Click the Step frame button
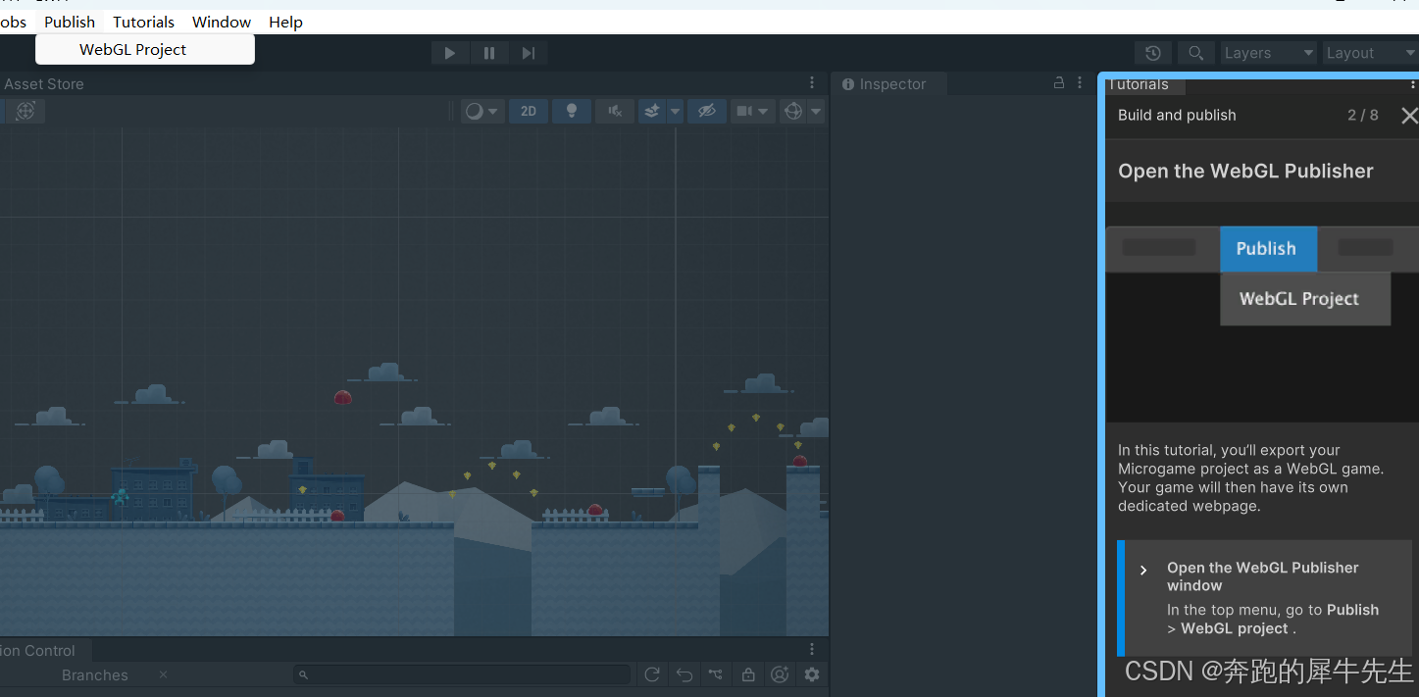This screenshot has width=1419, height=697. click(x=529, y=53)
